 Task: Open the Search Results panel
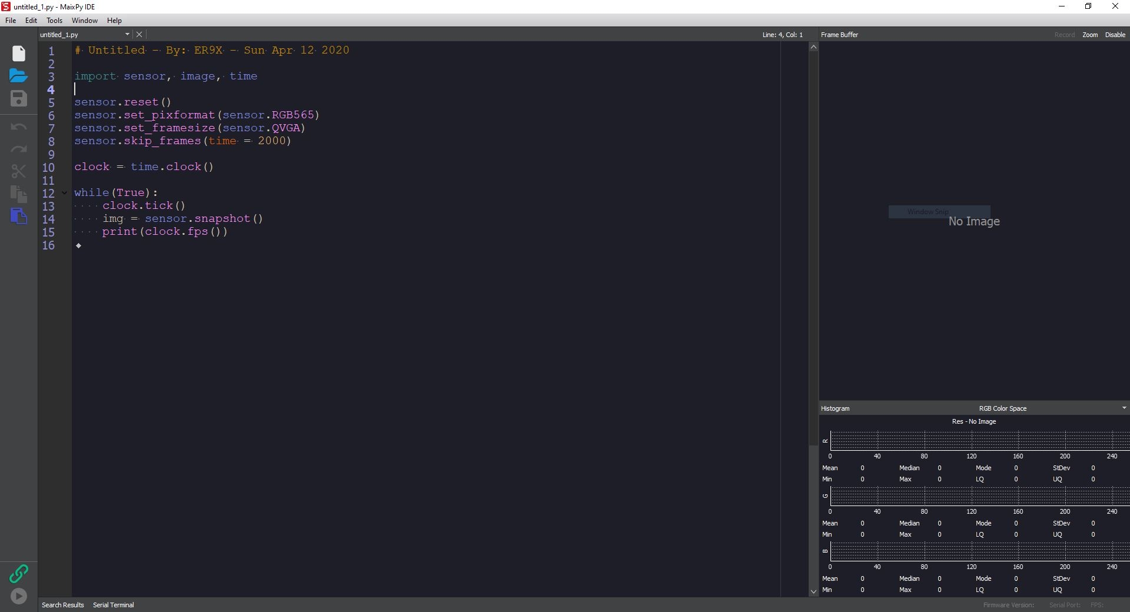(63, 605)
